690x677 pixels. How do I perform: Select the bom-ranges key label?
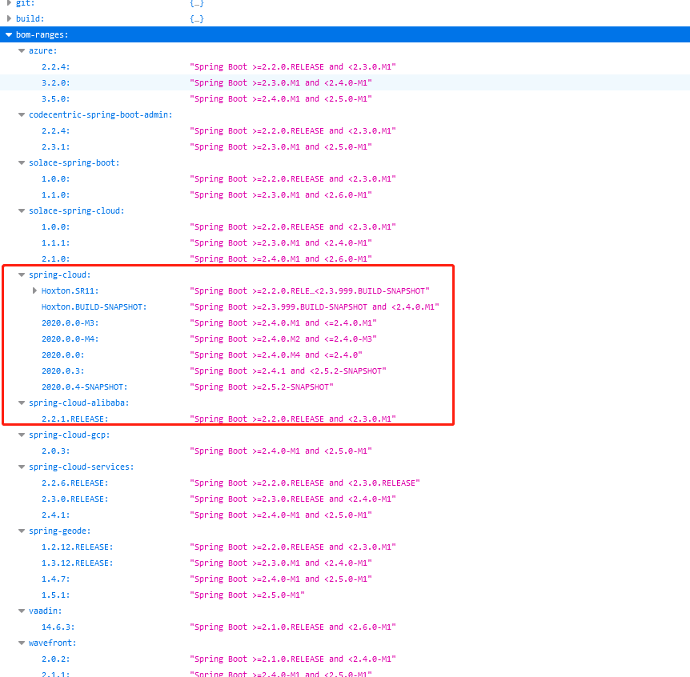pyautogui.click(x=42, y=34)
